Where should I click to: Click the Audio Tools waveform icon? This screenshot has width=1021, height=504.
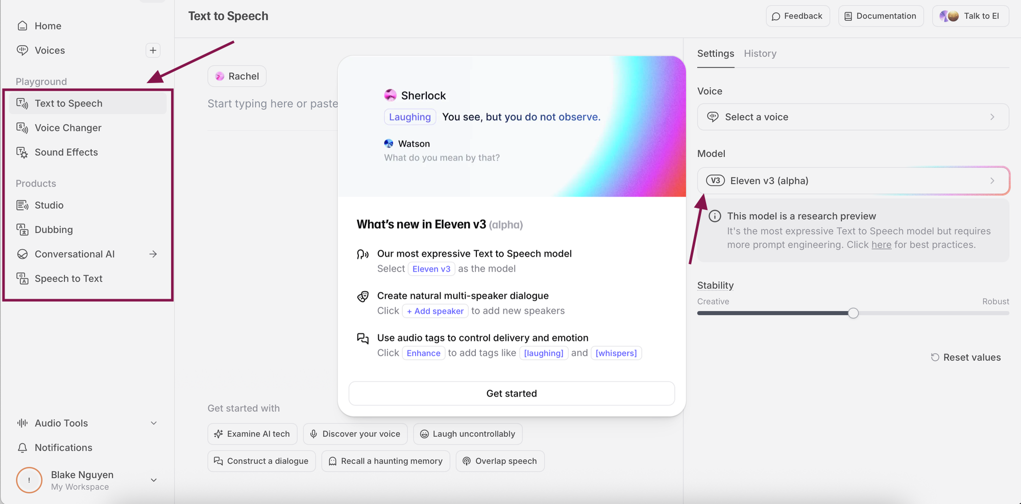pos(22,423)
